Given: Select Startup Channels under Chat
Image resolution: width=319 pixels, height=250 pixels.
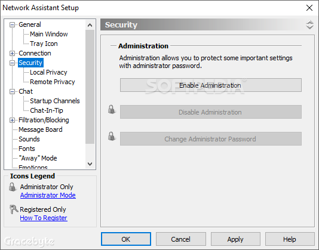Looking at the screenshot, I should pos(55,101).
